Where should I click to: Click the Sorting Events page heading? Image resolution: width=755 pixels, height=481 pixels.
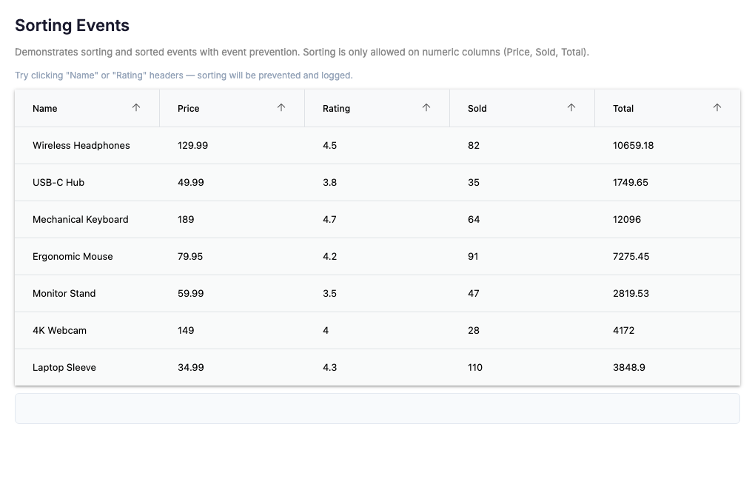pos(73,26)
